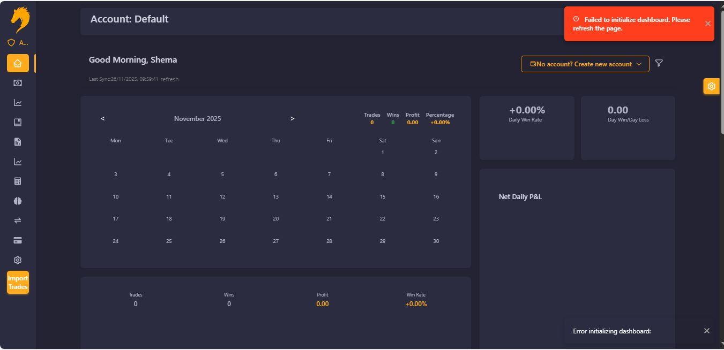Select November 26 in the calendar
724x350 pixels.
222,241
